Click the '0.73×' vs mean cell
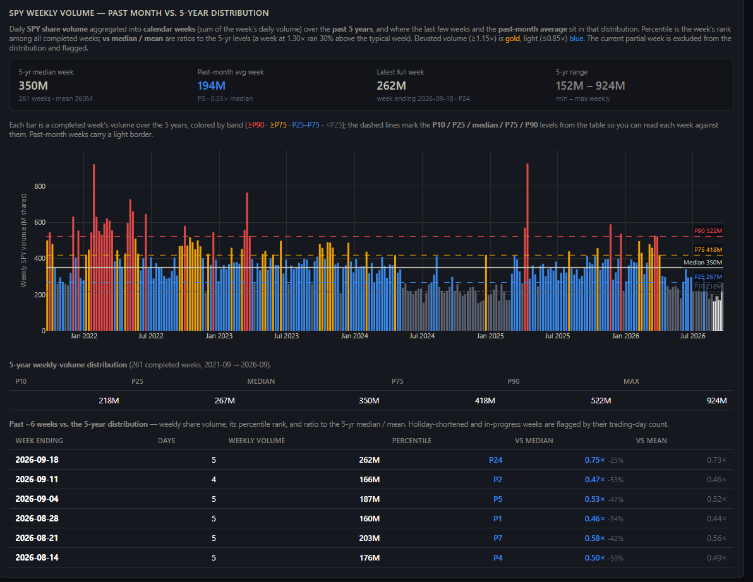753x582 pixels. [x=716, y=460]
